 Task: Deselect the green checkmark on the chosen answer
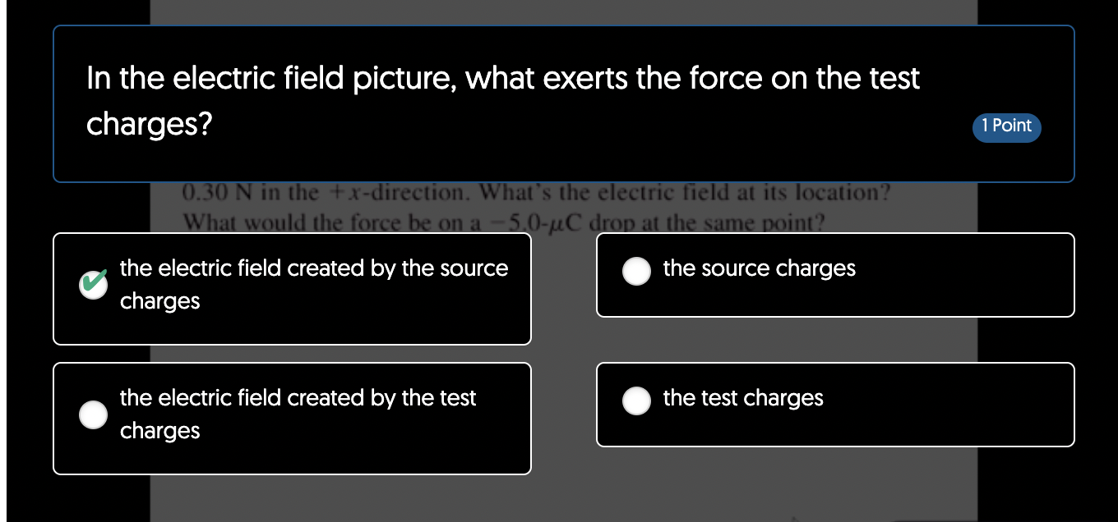pyautogui.click(x=93, y=285)
